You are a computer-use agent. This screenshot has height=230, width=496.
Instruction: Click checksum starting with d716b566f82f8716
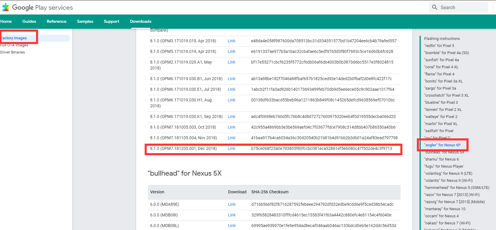pos(322,204)
